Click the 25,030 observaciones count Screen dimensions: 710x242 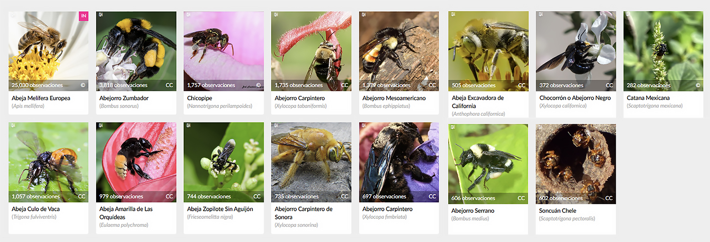click(x=37, y=86)
